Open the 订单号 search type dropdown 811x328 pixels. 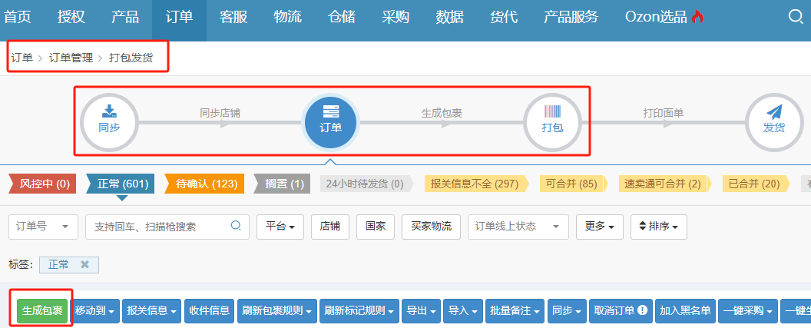[44, 227]
